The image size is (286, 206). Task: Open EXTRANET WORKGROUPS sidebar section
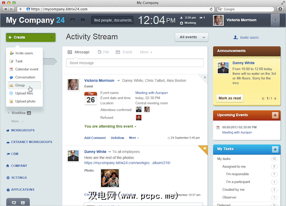(31, 142)
